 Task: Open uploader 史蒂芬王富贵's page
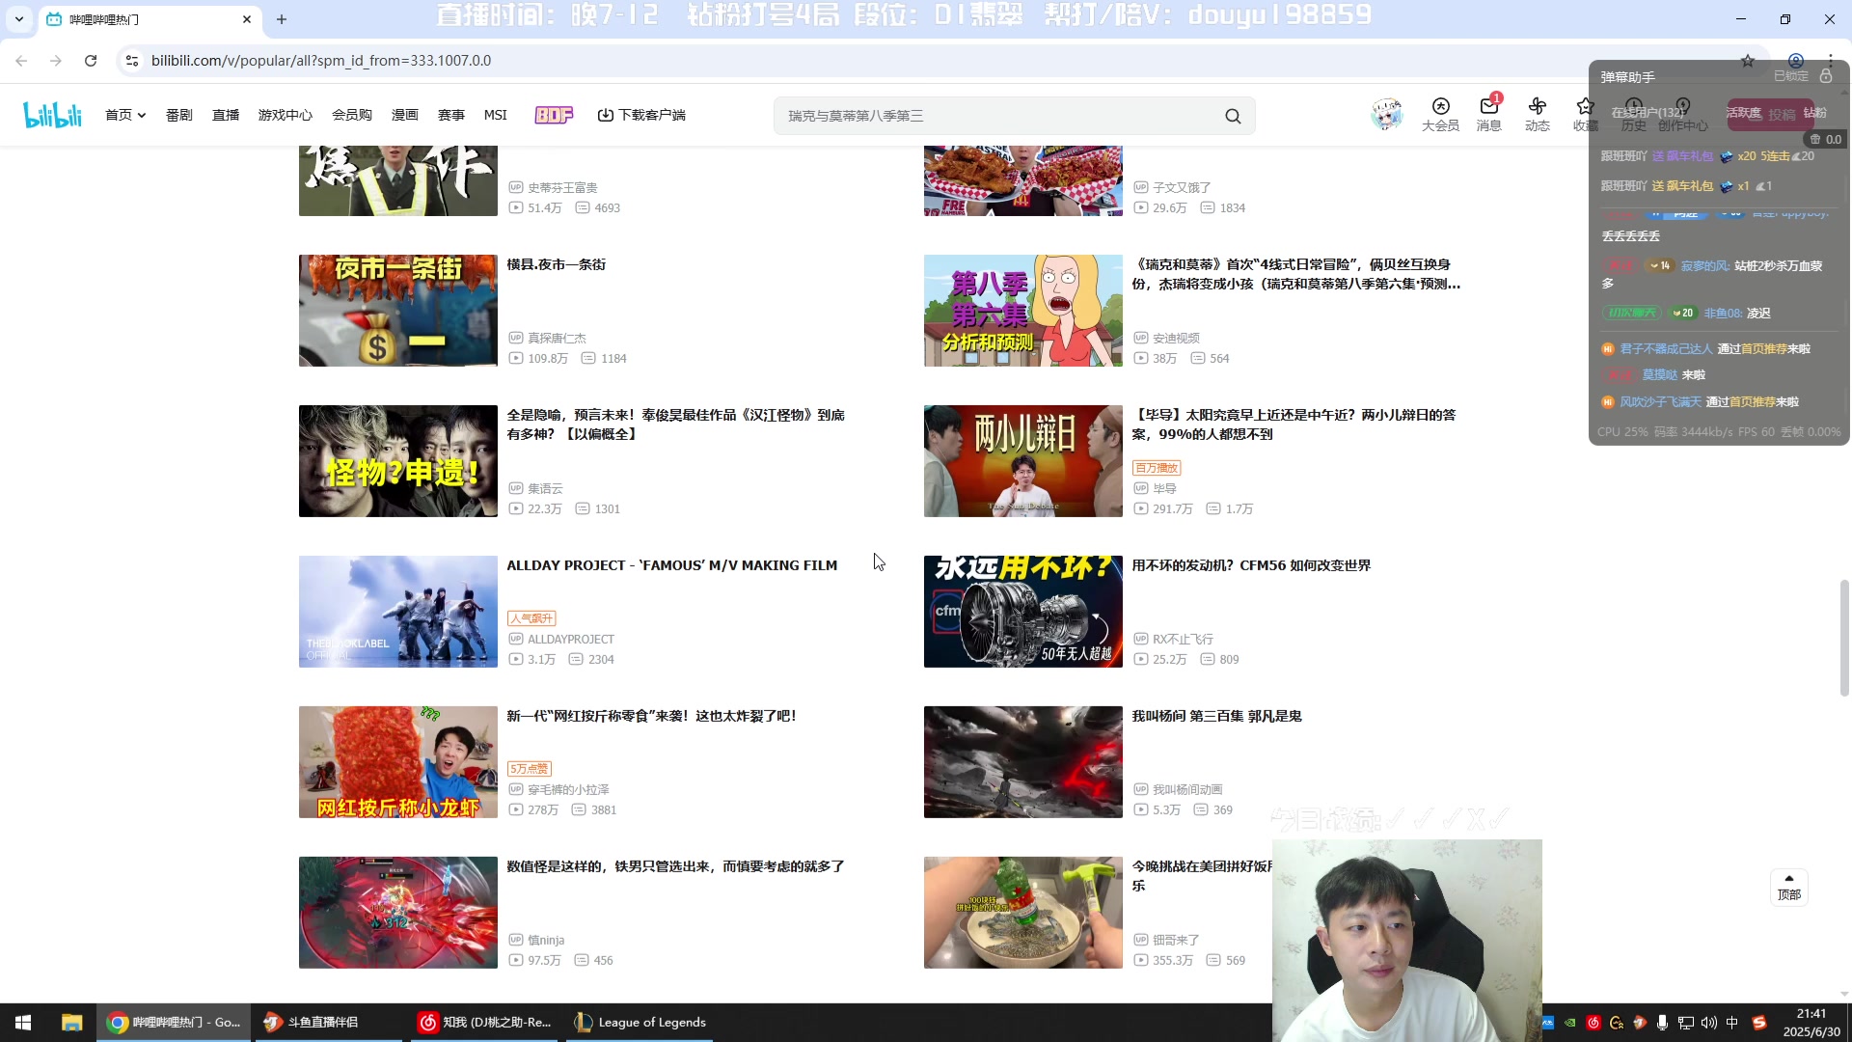click(562, 188)
